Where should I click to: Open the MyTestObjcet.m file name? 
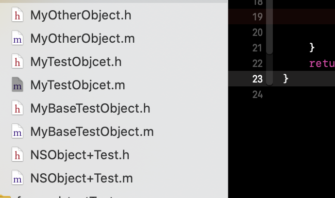(78, 85)
